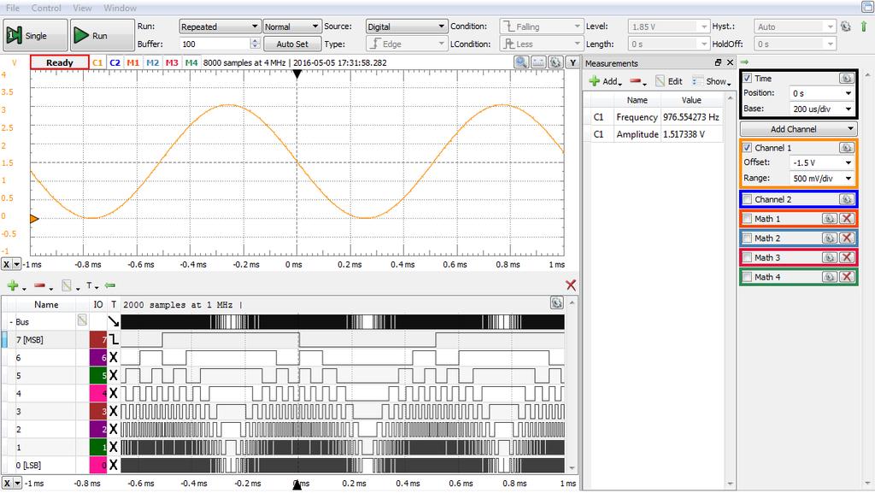Remove Math 1 channel with red X
The height and width of the screenshot is (493, 875).
(x=847, y=219)
